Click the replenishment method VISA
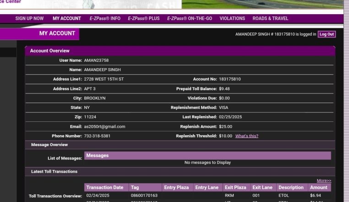 pyautogui.click(x=224, y=108)
